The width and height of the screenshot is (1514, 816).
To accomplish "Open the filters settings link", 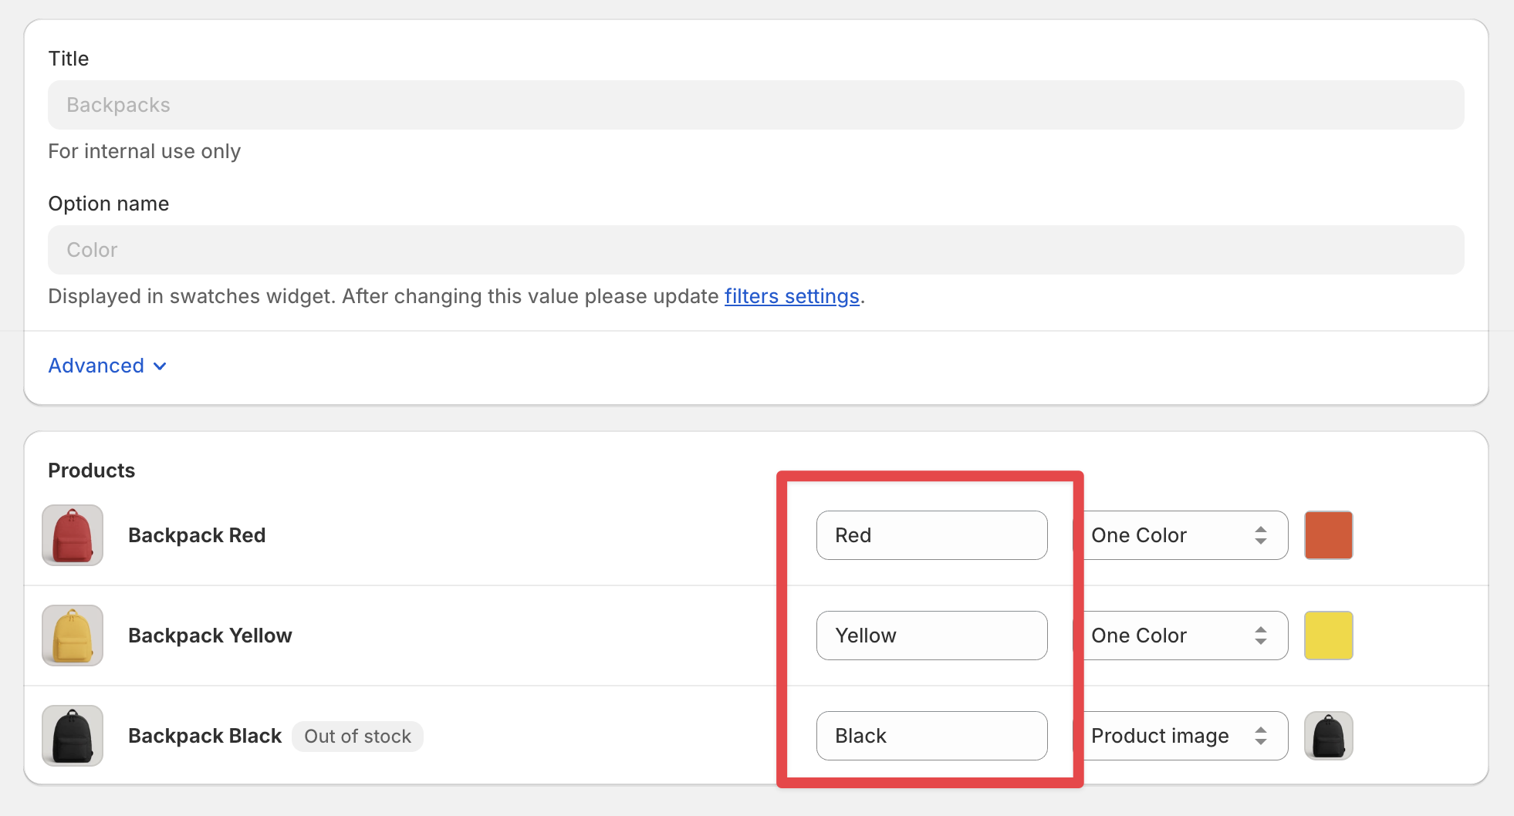I will pos(792,296).
